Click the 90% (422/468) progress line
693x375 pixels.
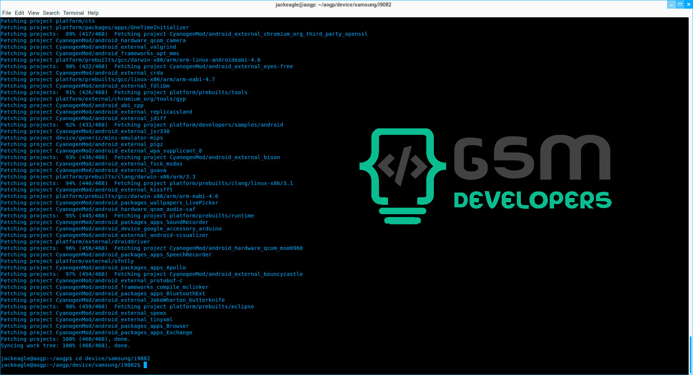(147, 67)
